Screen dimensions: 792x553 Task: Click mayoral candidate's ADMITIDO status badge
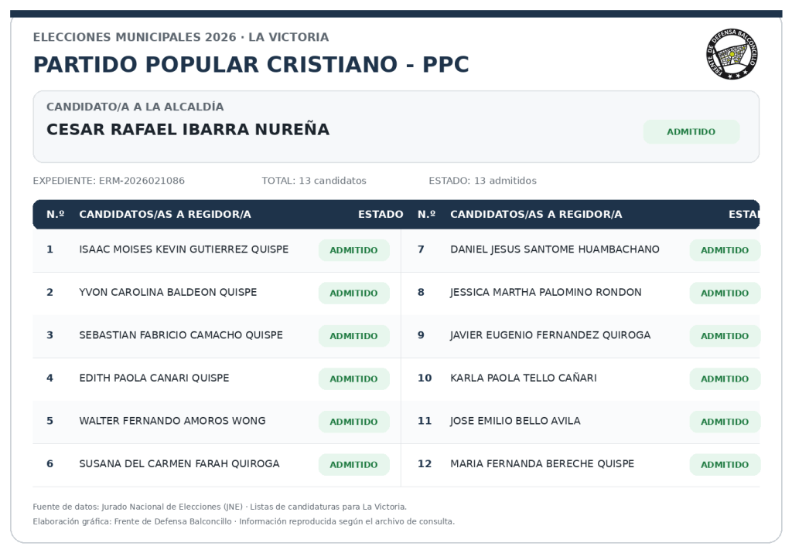point(691,132)
